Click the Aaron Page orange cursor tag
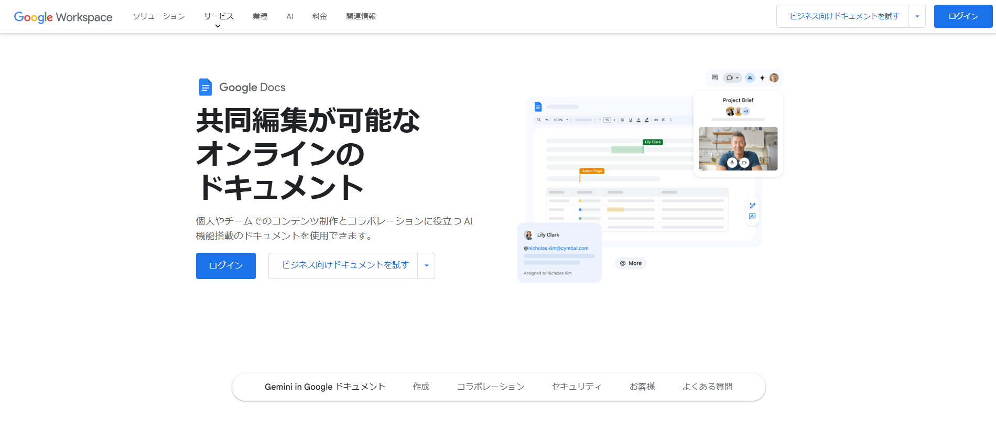The image size is (996, 428). [x=592, y=171]
